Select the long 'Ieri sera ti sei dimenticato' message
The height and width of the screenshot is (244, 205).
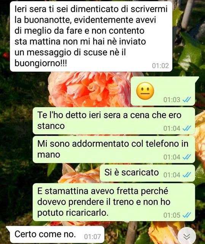coord(91,36)
